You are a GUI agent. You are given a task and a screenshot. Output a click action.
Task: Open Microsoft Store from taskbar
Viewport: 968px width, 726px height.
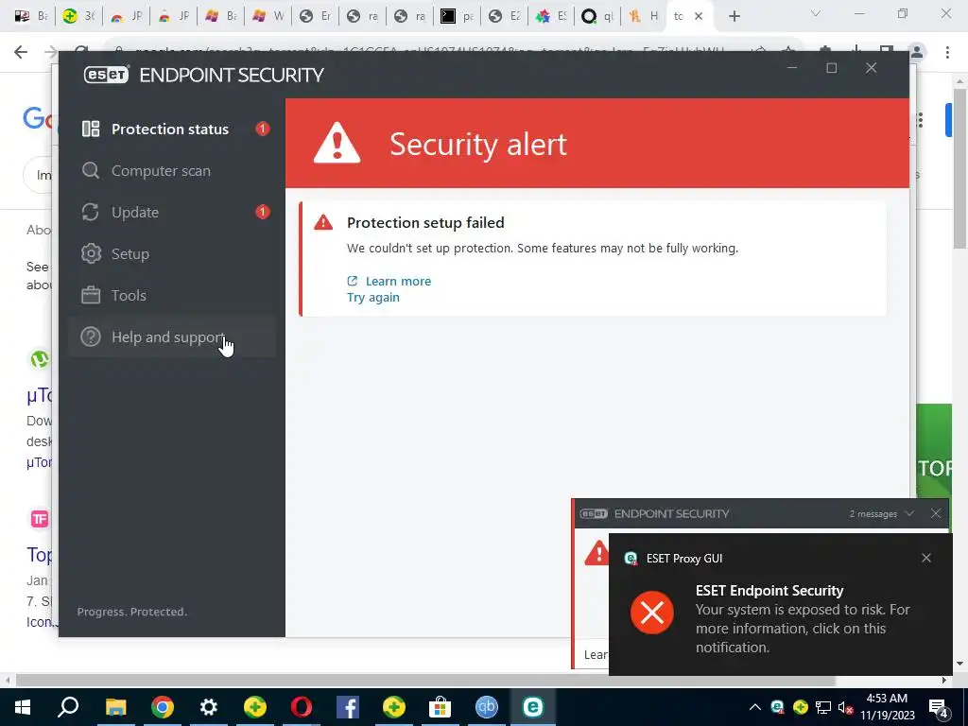click(441, 707)
